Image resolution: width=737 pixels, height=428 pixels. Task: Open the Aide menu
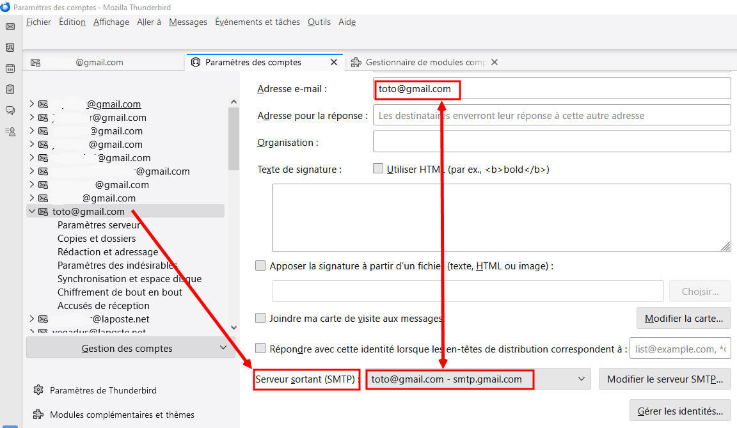(x=347, y=22)
